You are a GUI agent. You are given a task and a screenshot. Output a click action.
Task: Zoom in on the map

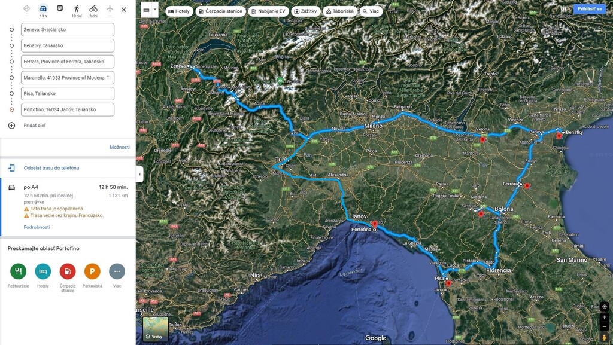605,317
